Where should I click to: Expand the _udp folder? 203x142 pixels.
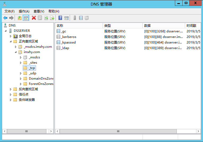[21, 74]
